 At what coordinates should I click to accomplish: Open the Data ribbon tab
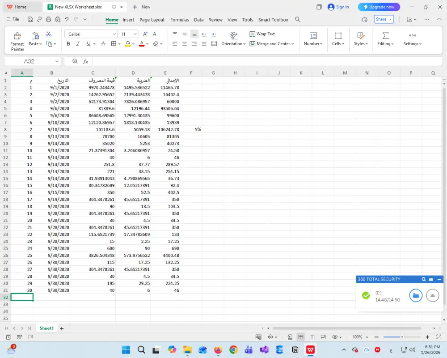click(x=198, y=20)
